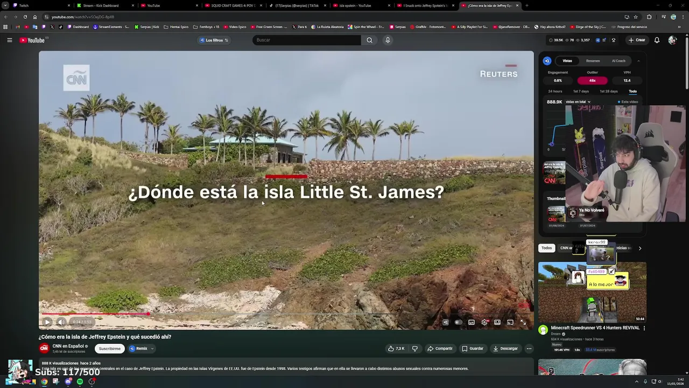The image size is (689, 388).
Task: Click the Outlier 48x badge
Action: pos(592,81)
